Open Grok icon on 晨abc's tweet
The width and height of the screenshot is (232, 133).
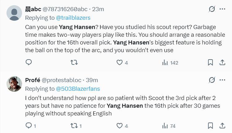click(212, 9)
